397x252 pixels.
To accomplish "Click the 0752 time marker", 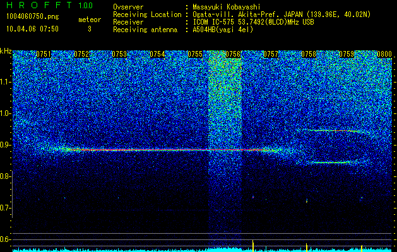I will tap(81, 54).
